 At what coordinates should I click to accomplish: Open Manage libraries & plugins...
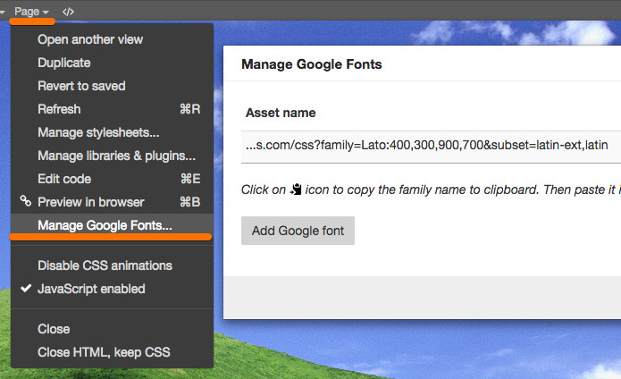tap(112, 156)
